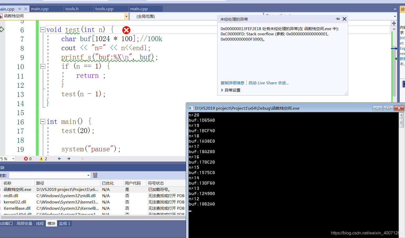Image resolution: width=405 pixels, height=238 pixels.
Task: Click the printf_s call on line 9
Action: click(x=109, y=57)
